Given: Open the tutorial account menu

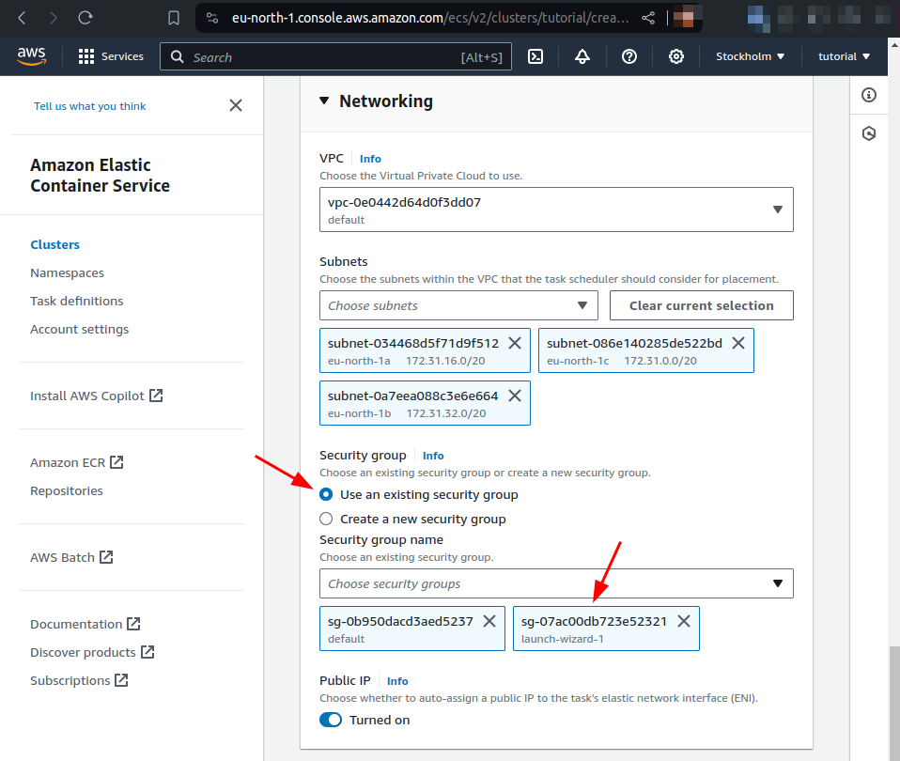Looking at the screenshot, I should tap(844, 56).
